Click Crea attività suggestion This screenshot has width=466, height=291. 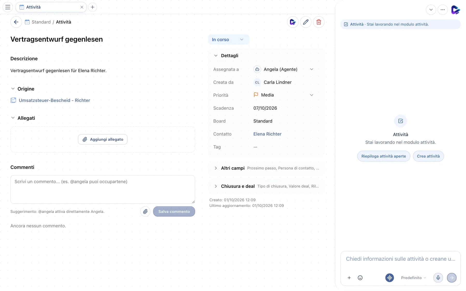point(428,156)
